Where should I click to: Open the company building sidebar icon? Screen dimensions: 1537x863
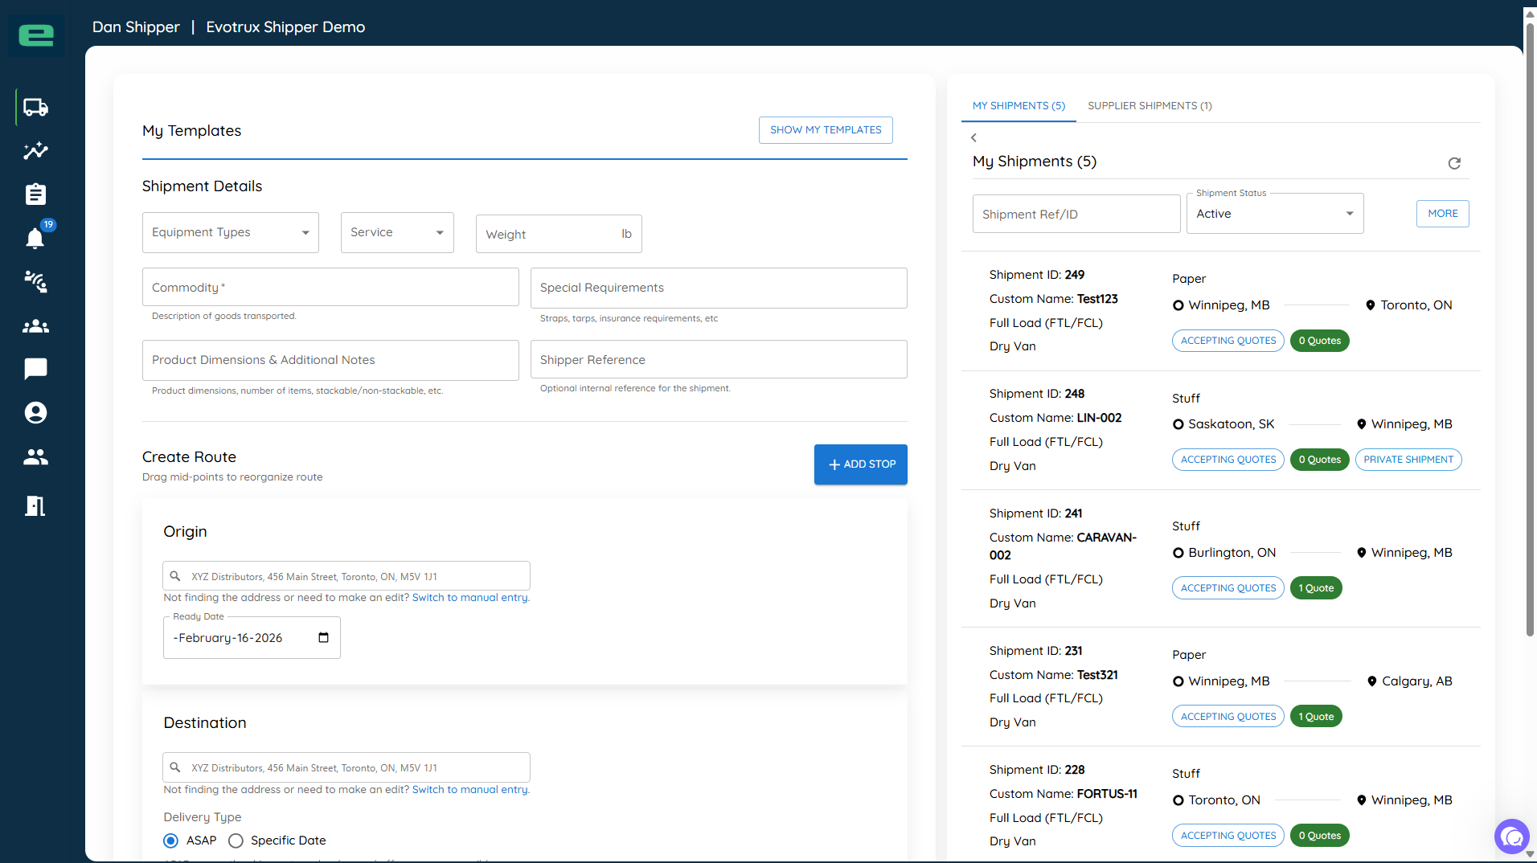[35, 505]
